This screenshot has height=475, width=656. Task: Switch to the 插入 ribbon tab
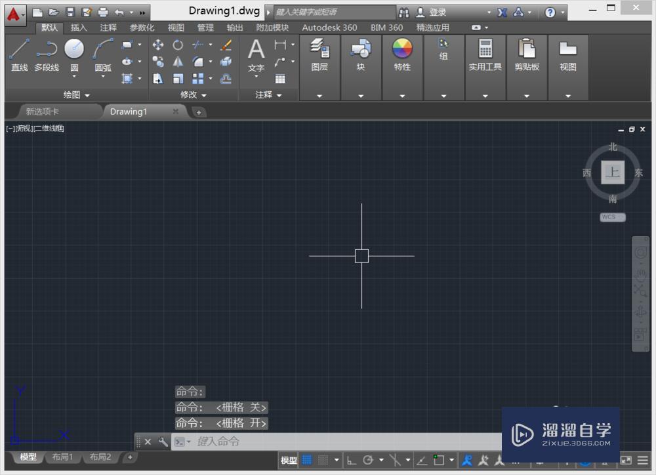[x=78, y=28]
